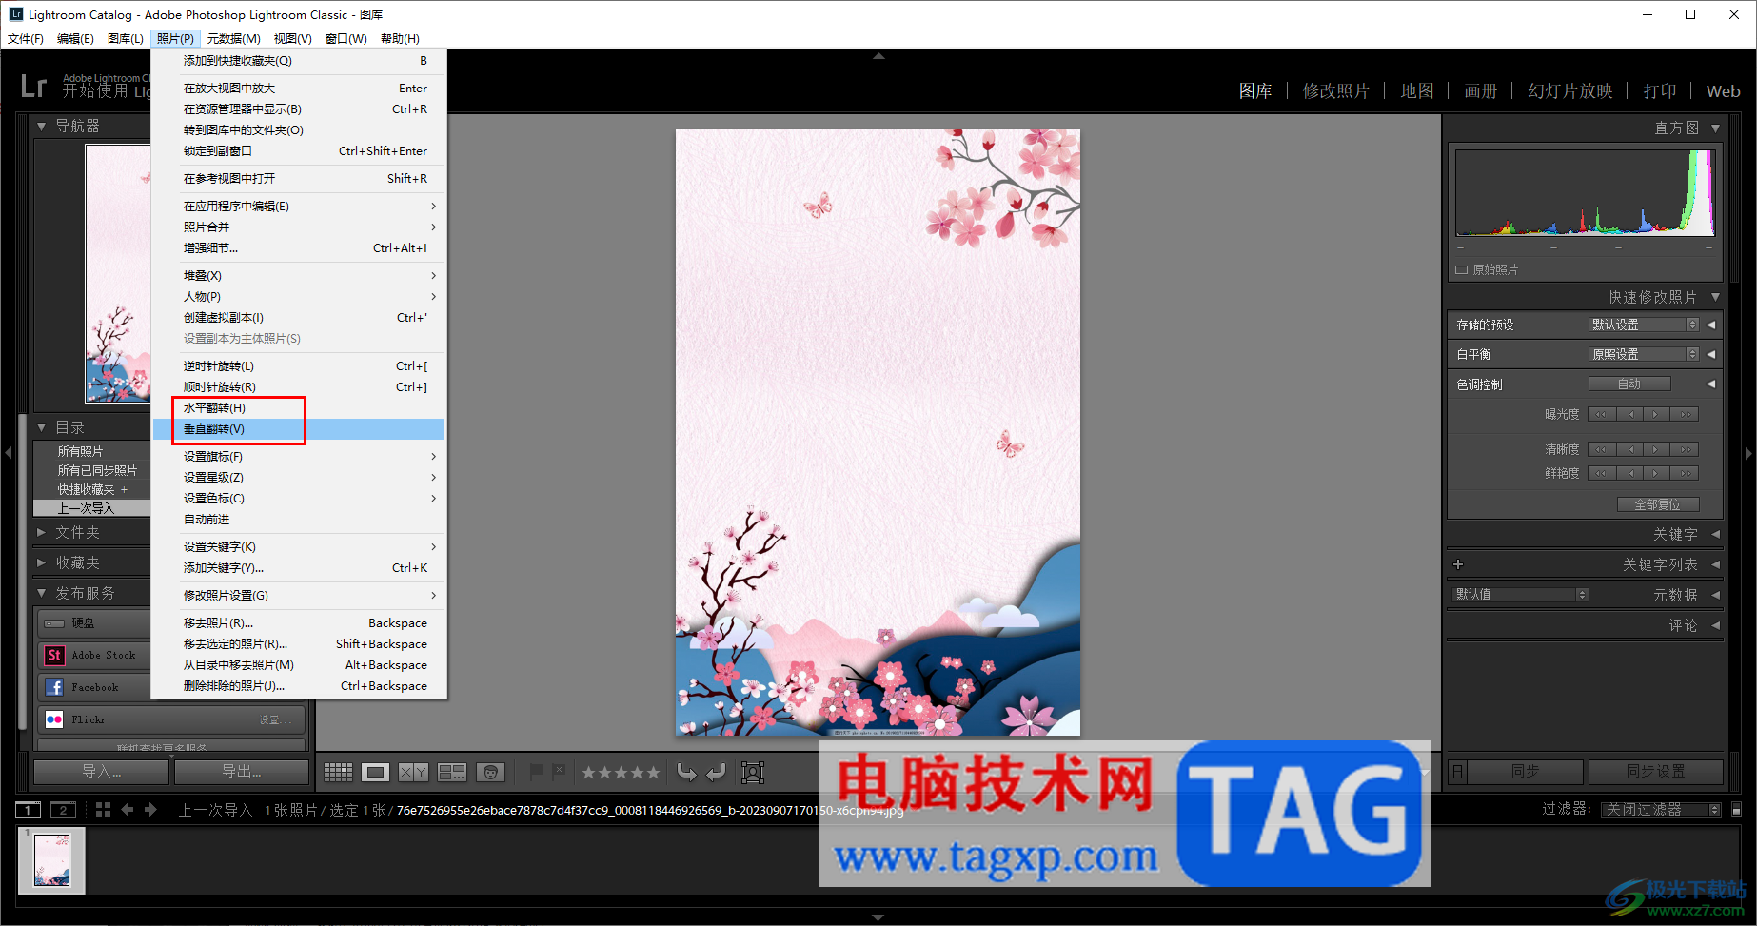Toggle the 同步 auto-sync switch
Image resolution: width=1757 pixels, height=926 pixels.
click(x=1458, y=771)
